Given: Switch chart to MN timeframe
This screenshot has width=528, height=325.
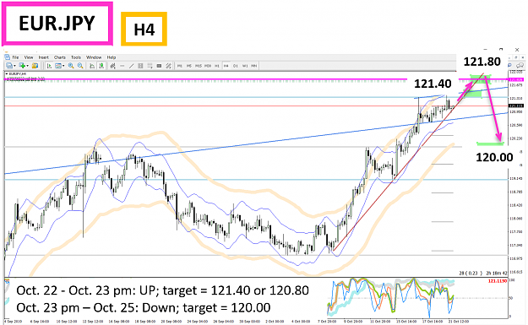Looking at the screenshot, I should tap(254, 66).
